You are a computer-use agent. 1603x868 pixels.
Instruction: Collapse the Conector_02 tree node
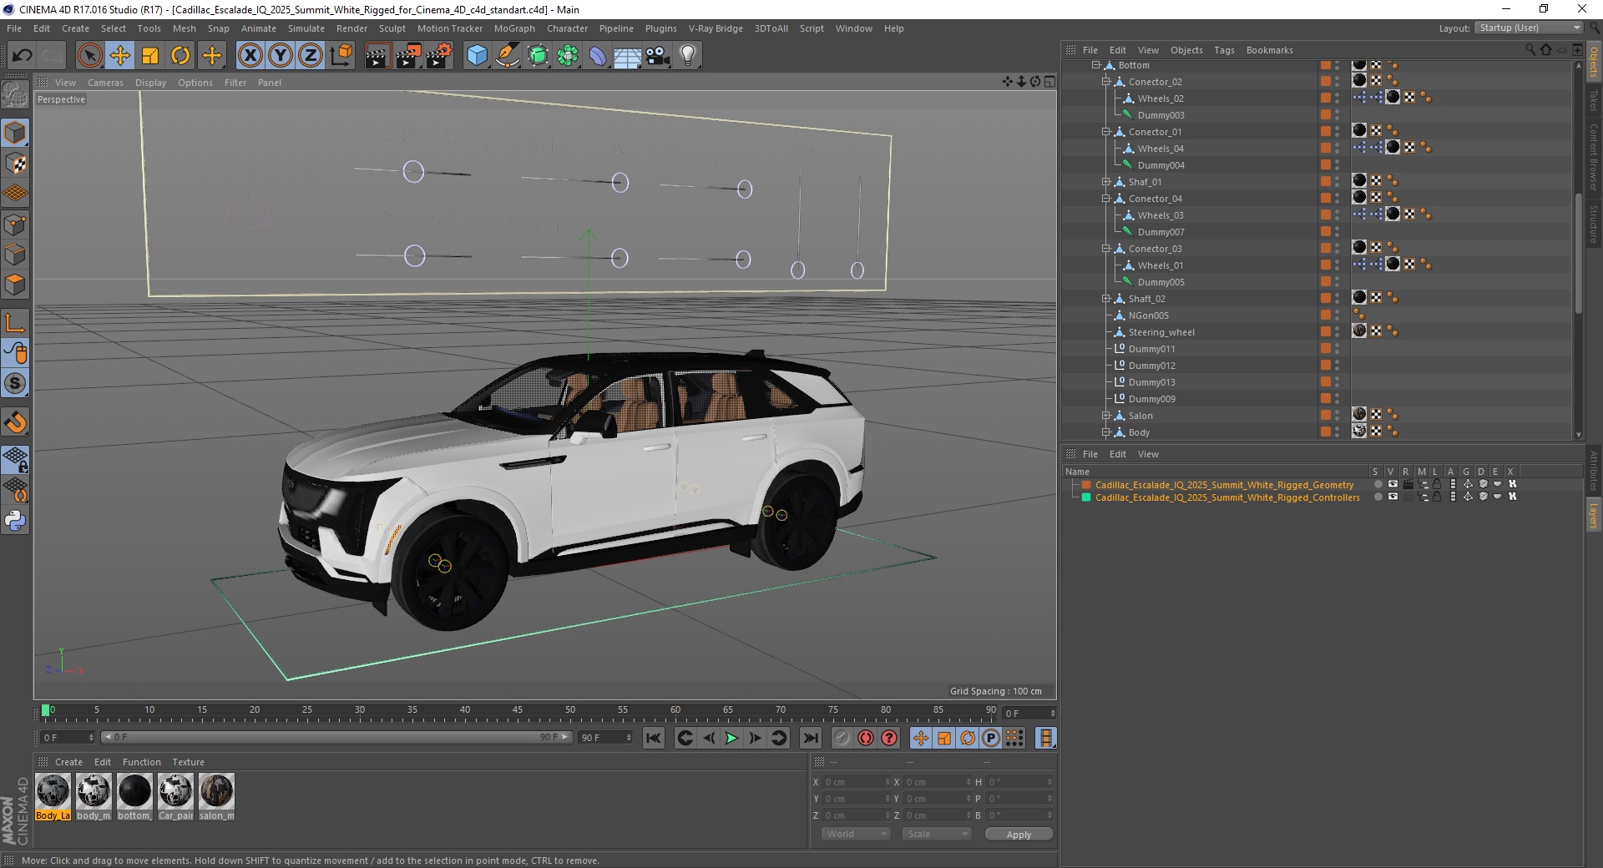click(1105, 82)
